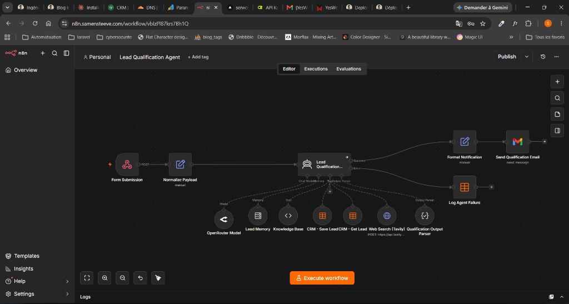Select the Format Notification node

point(465,142)
